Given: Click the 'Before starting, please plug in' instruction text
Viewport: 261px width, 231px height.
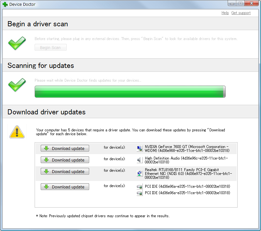Looking at the screenshot, I should [136, 39].
